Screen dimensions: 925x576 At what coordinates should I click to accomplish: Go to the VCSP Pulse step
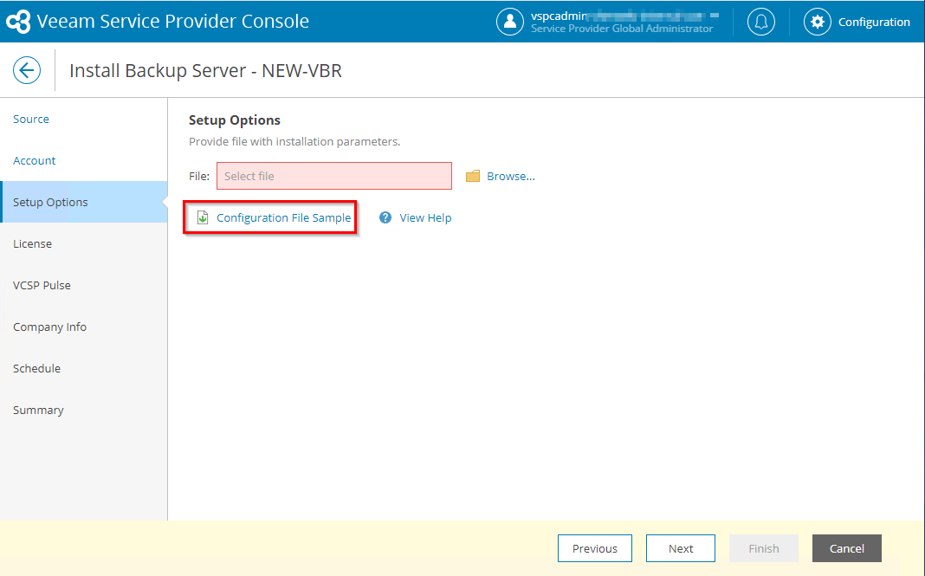coord(84,285)
